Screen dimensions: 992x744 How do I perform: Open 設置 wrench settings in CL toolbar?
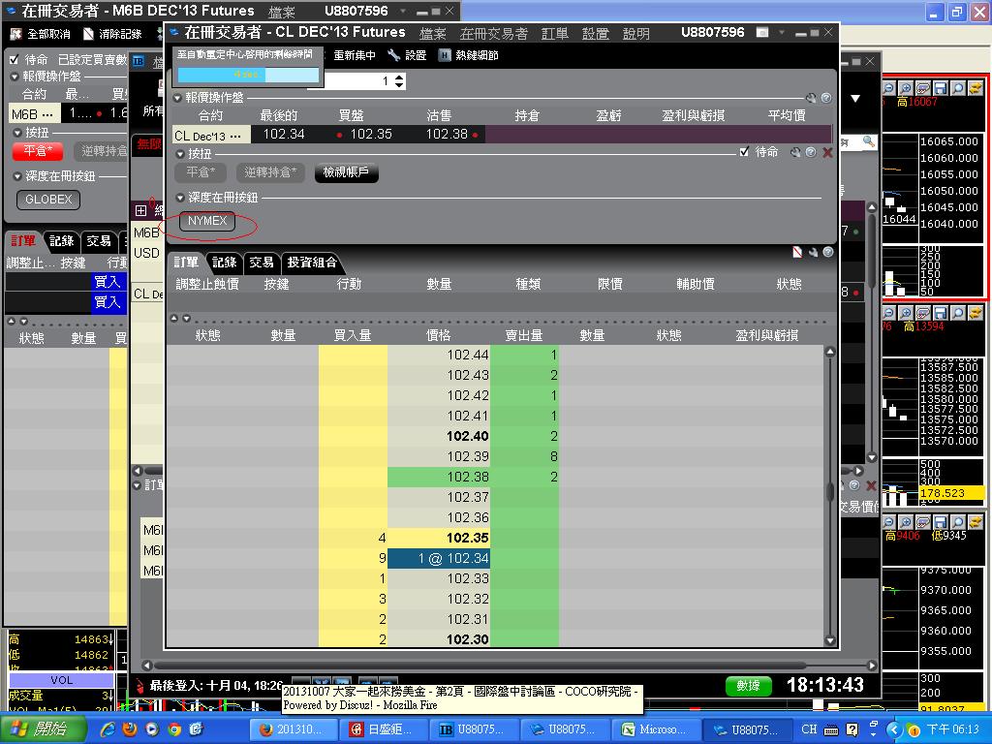click(408, 55)
